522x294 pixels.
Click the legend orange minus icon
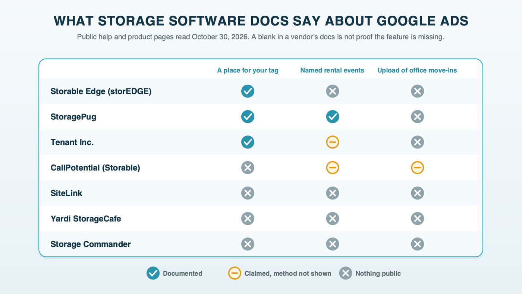coord(235,273)
